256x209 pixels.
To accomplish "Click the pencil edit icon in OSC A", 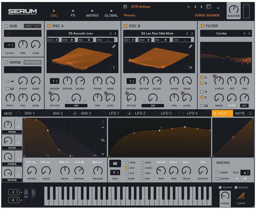I will click(114, 46).
